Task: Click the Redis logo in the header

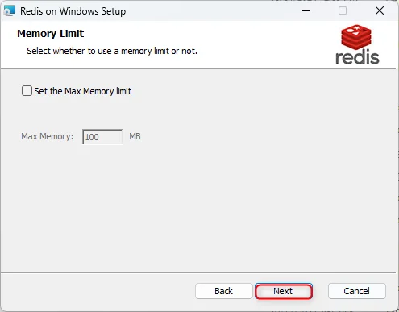Action: pos(357,44)
